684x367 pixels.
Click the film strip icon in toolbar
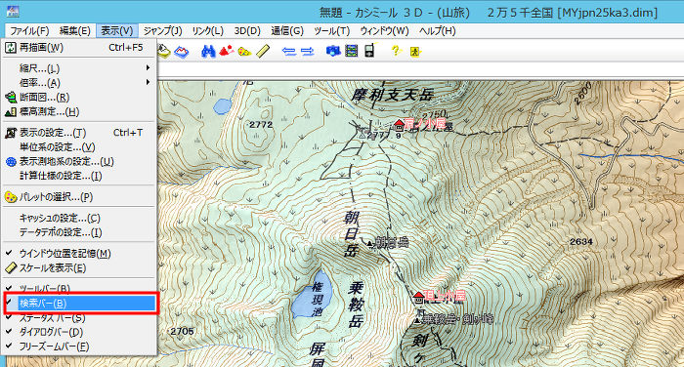click(x=351, y=52)
